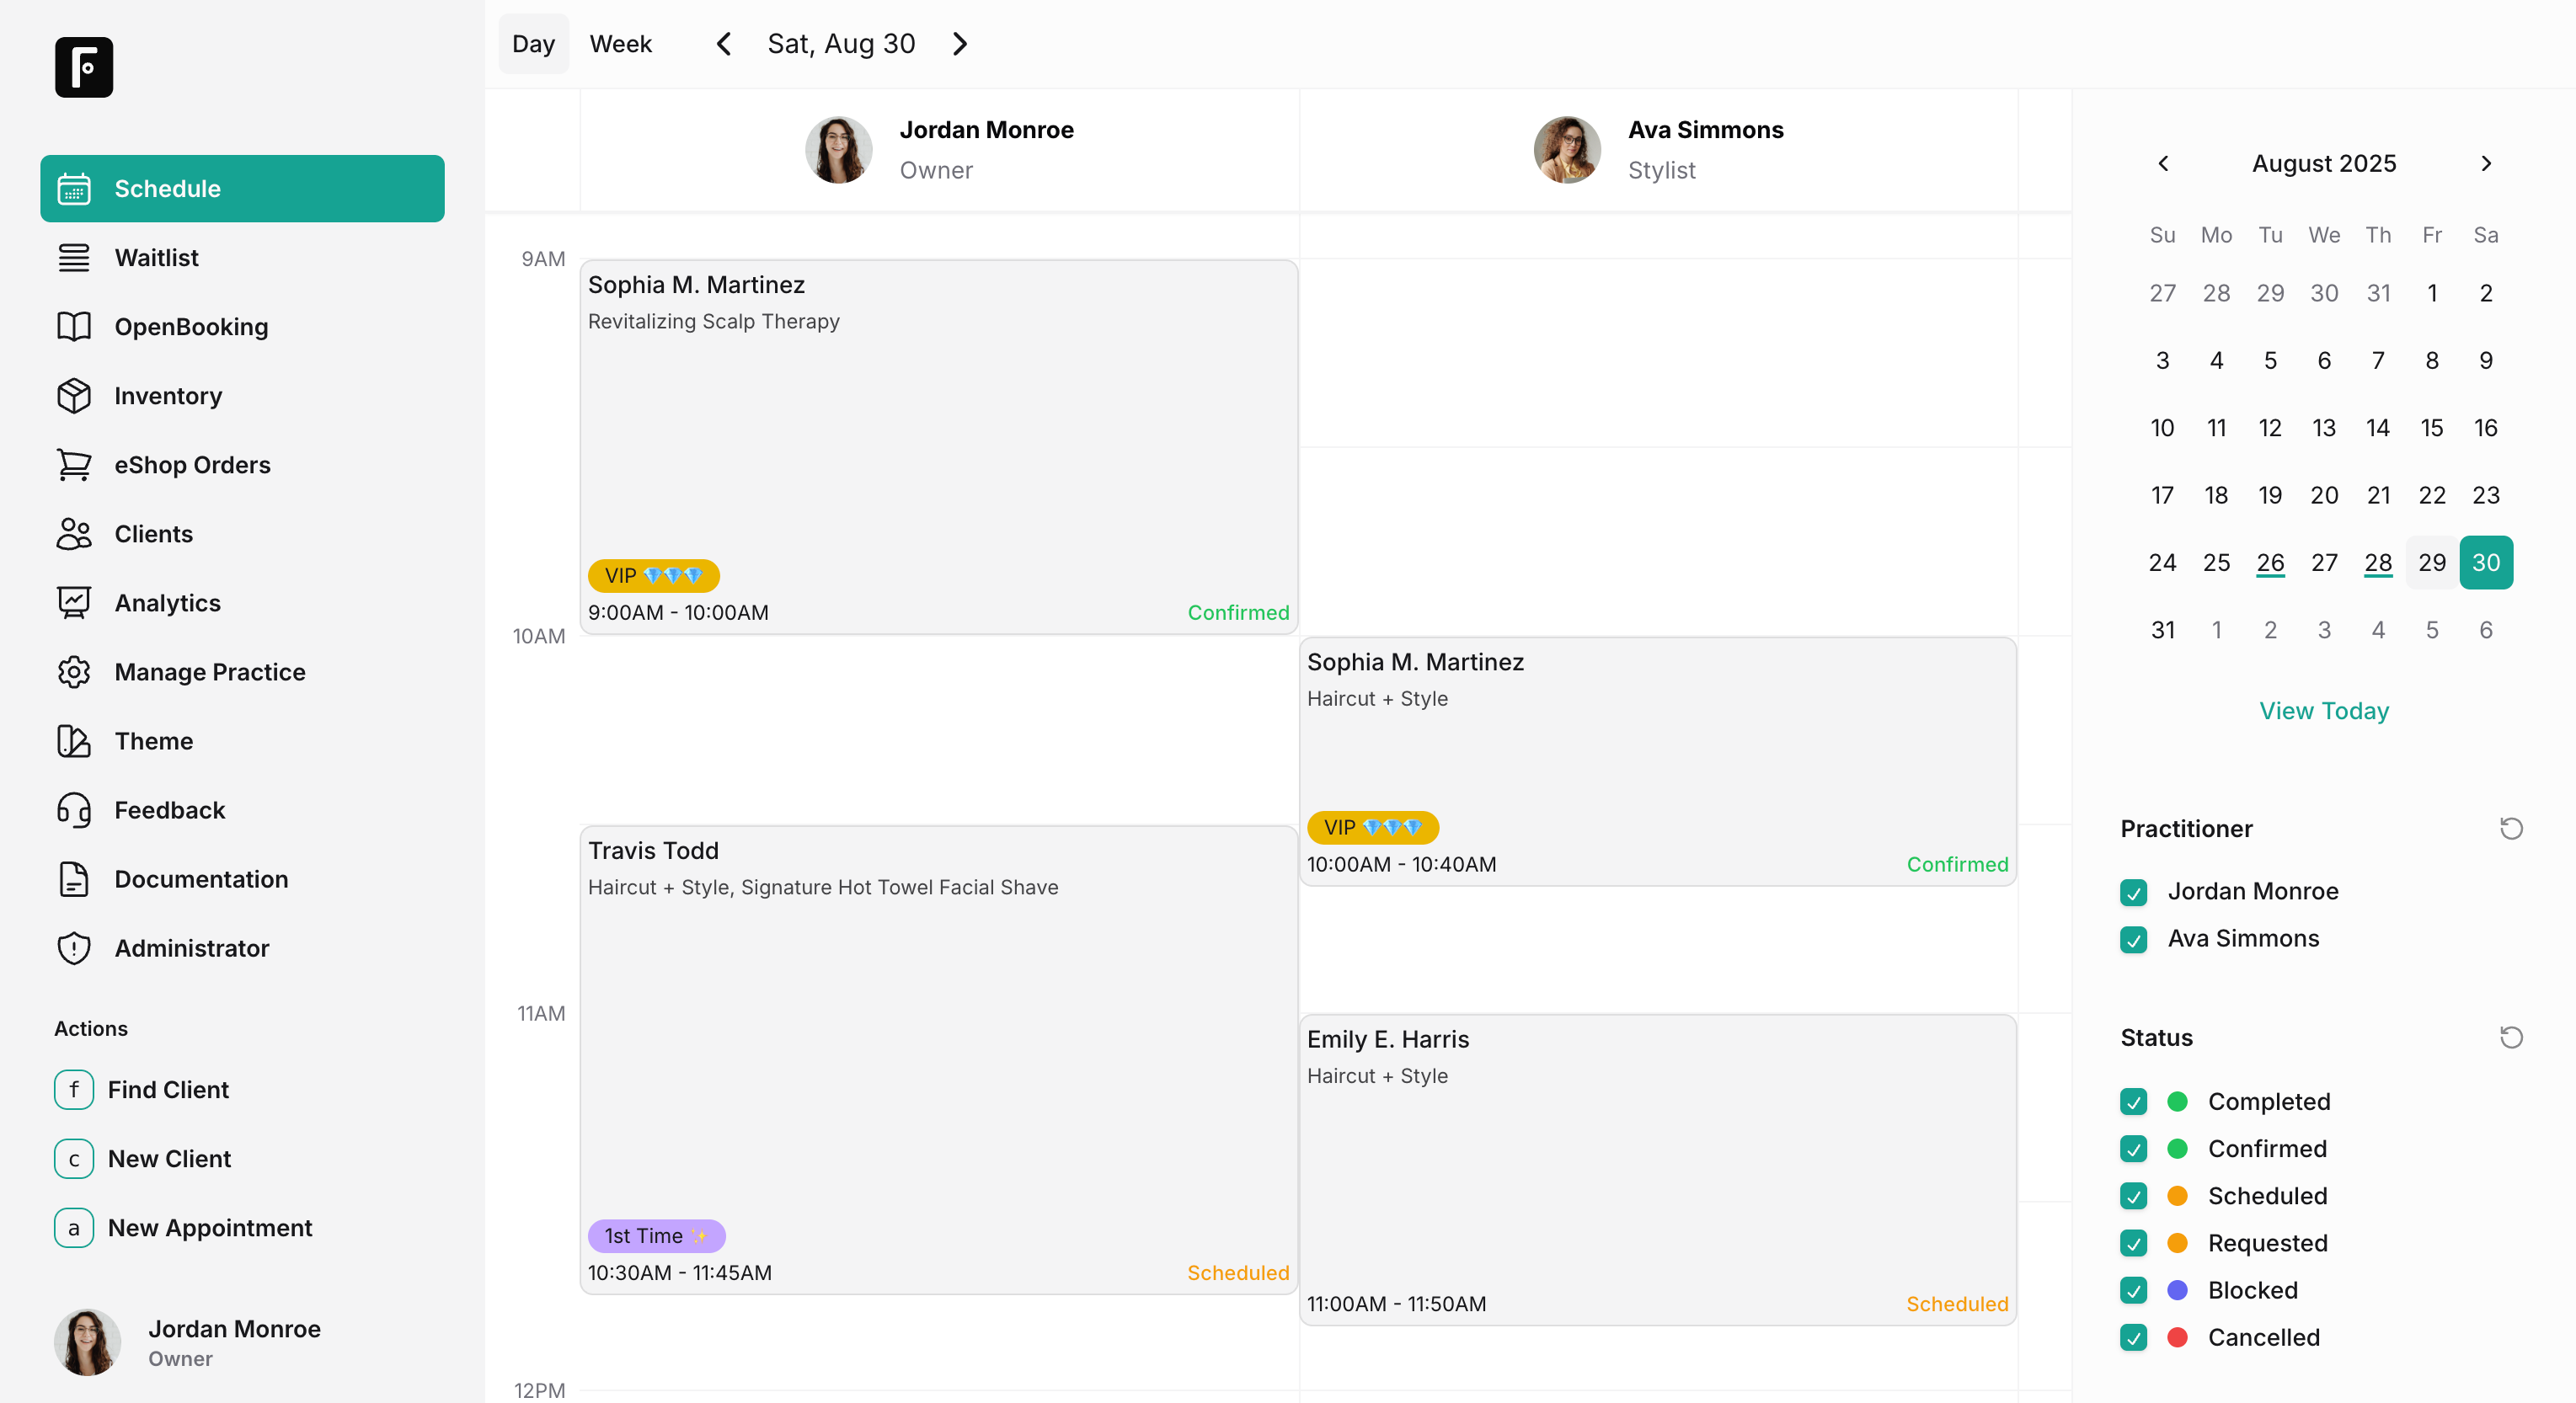Switch to Week view
Image resolution: width=2576 pixels, height=1403 pixels.
(620, 44)
